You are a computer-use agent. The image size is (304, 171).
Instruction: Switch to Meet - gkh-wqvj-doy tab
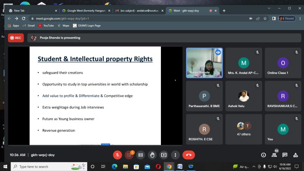(192, 11)
